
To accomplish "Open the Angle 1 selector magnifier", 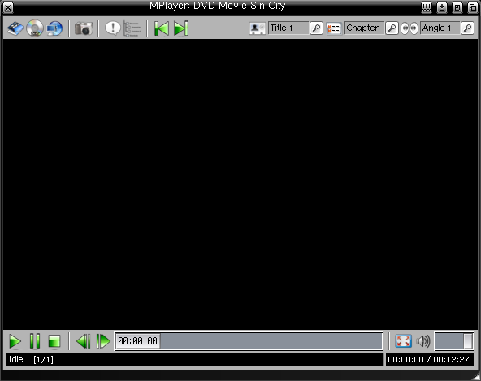I will tap(467, 28).
